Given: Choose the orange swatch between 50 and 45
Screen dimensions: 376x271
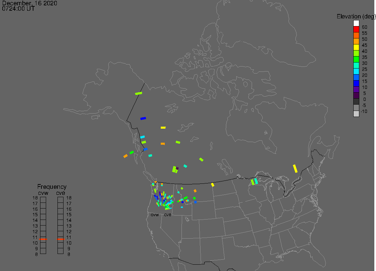Looking at the screenshot, I should point(356,41).
